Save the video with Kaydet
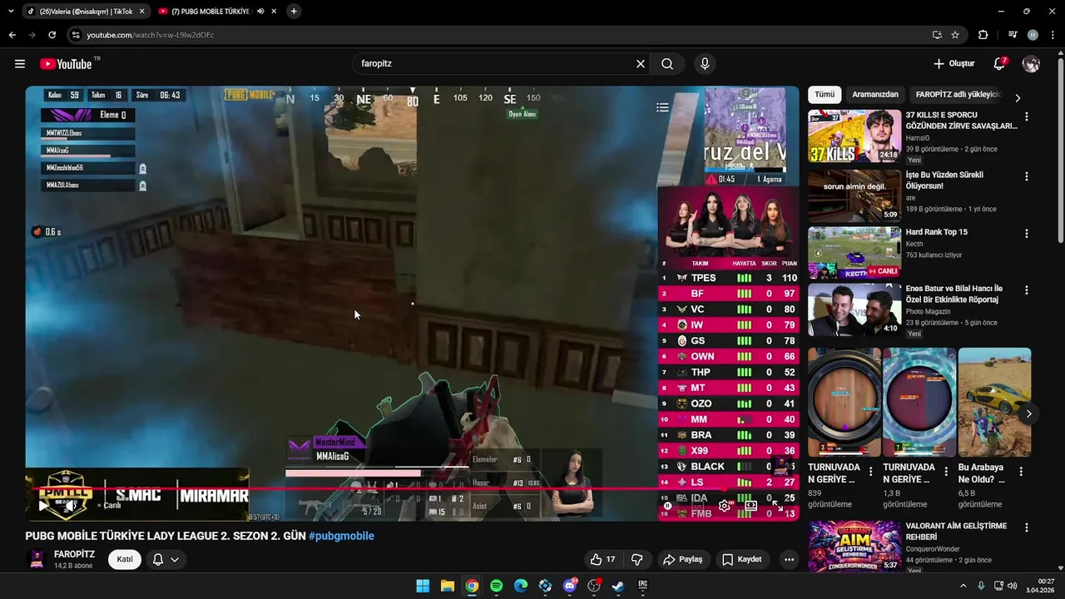1065x599 pixels. pos(742,559)
